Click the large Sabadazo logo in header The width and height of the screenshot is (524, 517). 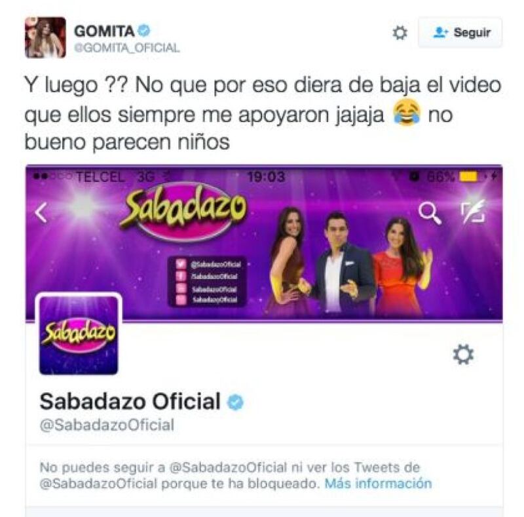(183, 212)
